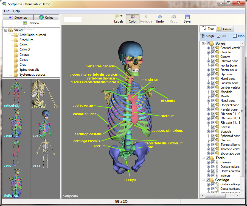
Task: Open the crus leg thumbnail
Action: point(16,153)
